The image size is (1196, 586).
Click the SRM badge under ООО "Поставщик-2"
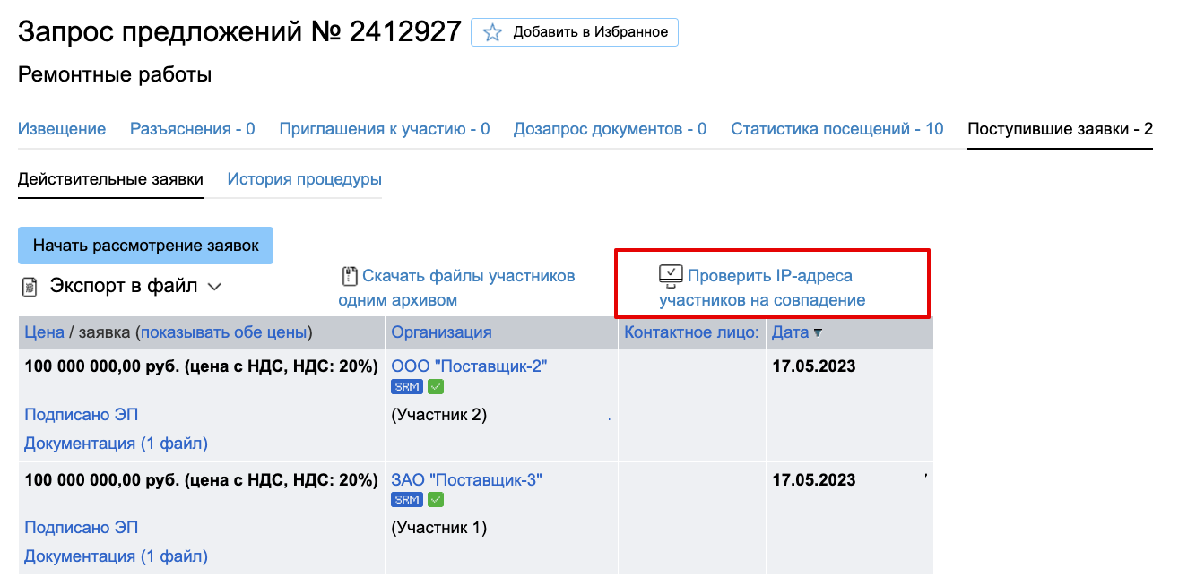click(408, 387)
